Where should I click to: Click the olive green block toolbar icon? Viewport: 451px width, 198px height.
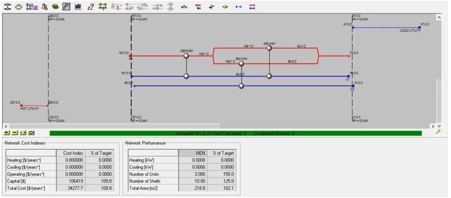coord(55,7)
